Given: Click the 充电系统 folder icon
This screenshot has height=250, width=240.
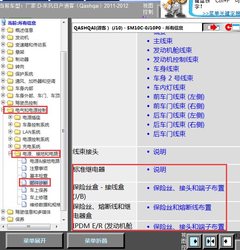Looking at the screenshot, I should (x=17, y=146).
